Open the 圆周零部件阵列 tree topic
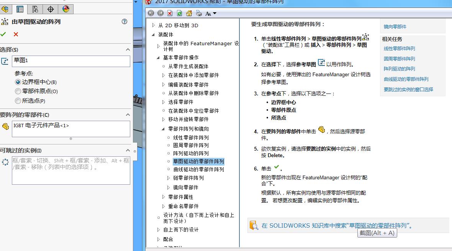 pos(191,145)
